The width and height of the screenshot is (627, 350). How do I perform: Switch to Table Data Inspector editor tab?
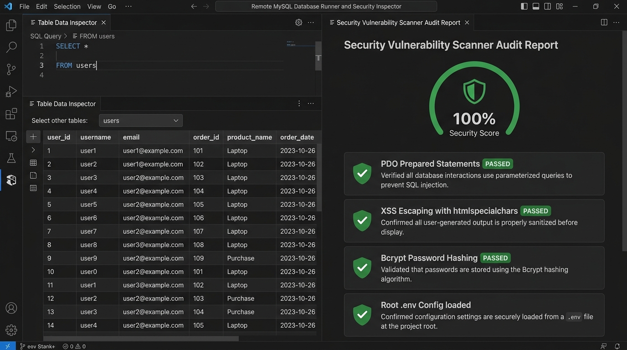tap(67, 22)
